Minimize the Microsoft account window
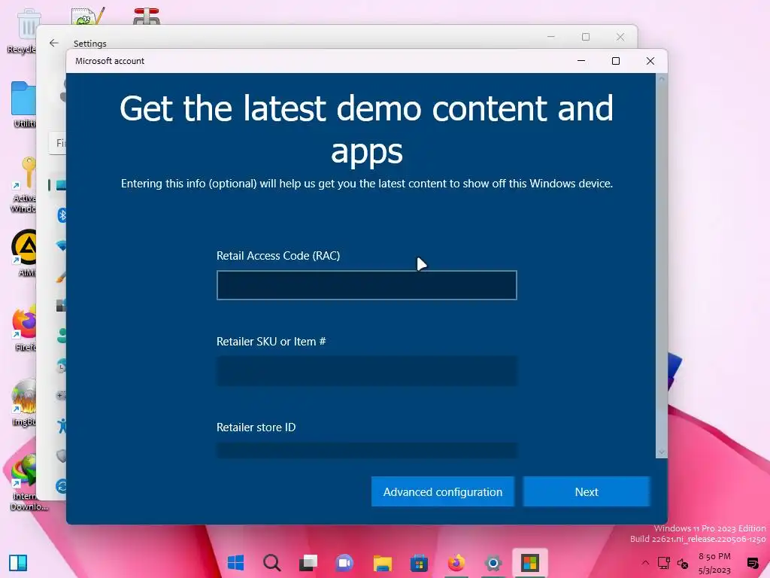Screen dimensions: 770x578 tap(581, 61)
